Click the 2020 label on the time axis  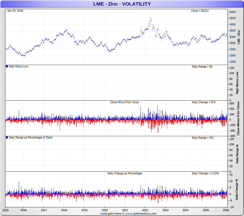tap(105, 210)
